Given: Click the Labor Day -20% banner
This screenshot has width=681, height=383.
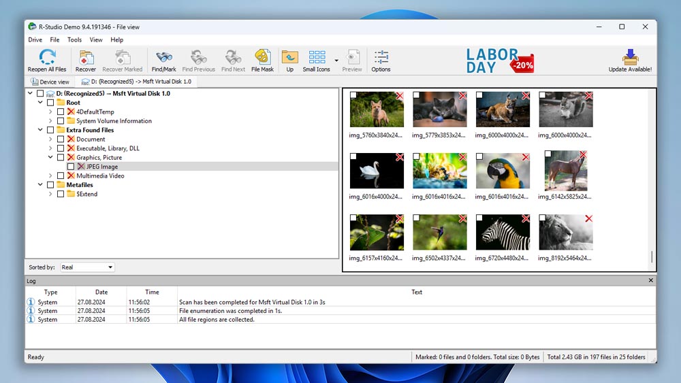Looking at the screenshot, I should click(499, 61).
